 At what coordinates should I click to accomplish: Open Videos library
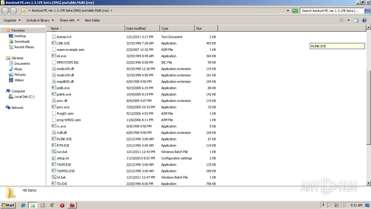click(19, 80)
